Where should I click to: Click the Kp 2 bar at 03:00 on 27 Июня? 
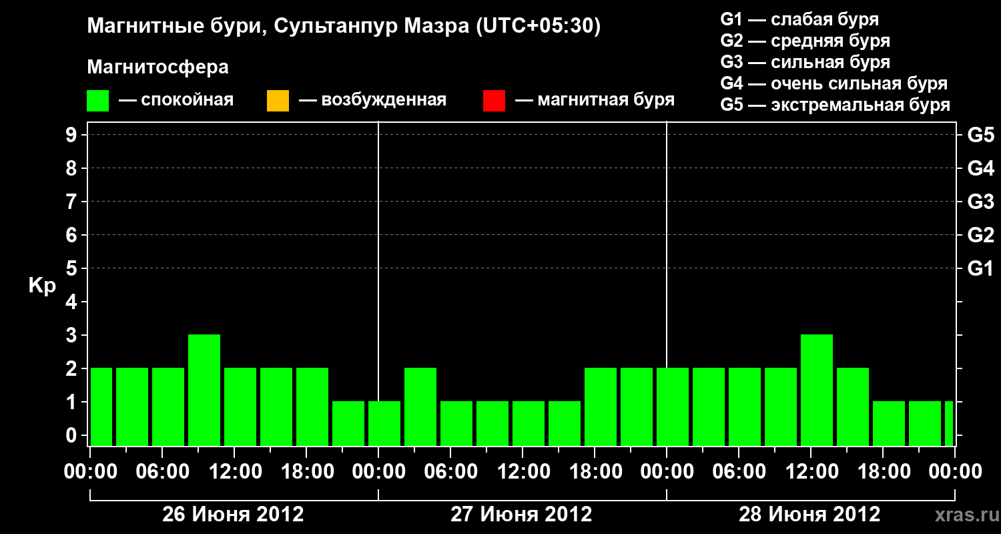click(420, 407)
